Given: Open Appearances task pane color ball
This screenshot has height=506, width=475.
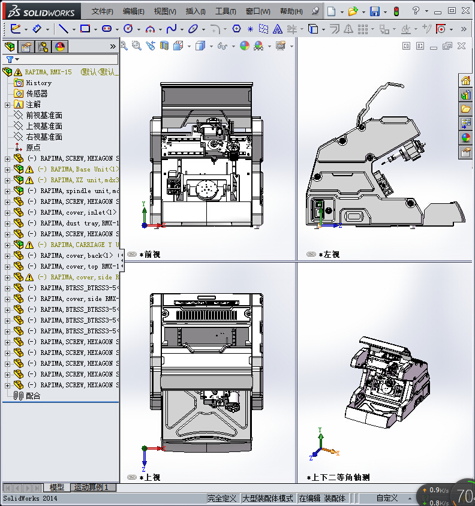Looking at the screenshot, I should point(465,138).
